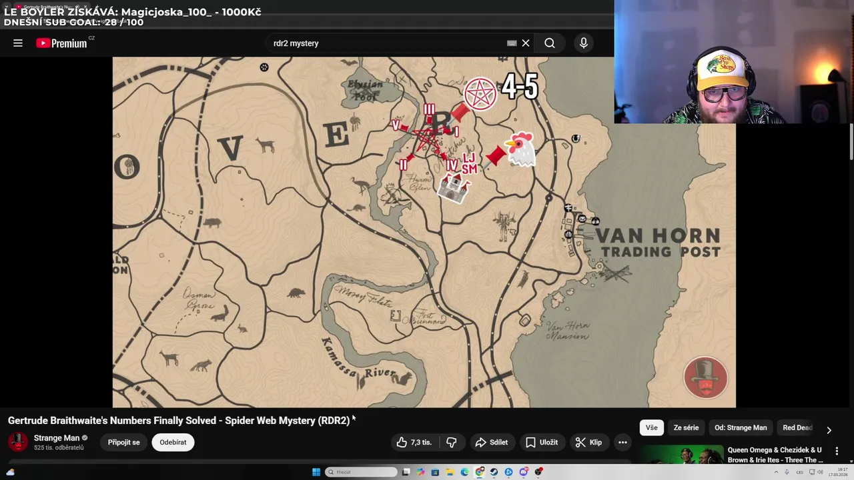Click the tray microphone icon
Viewport: 854px width, 480px height.
[x=787, y=472]
